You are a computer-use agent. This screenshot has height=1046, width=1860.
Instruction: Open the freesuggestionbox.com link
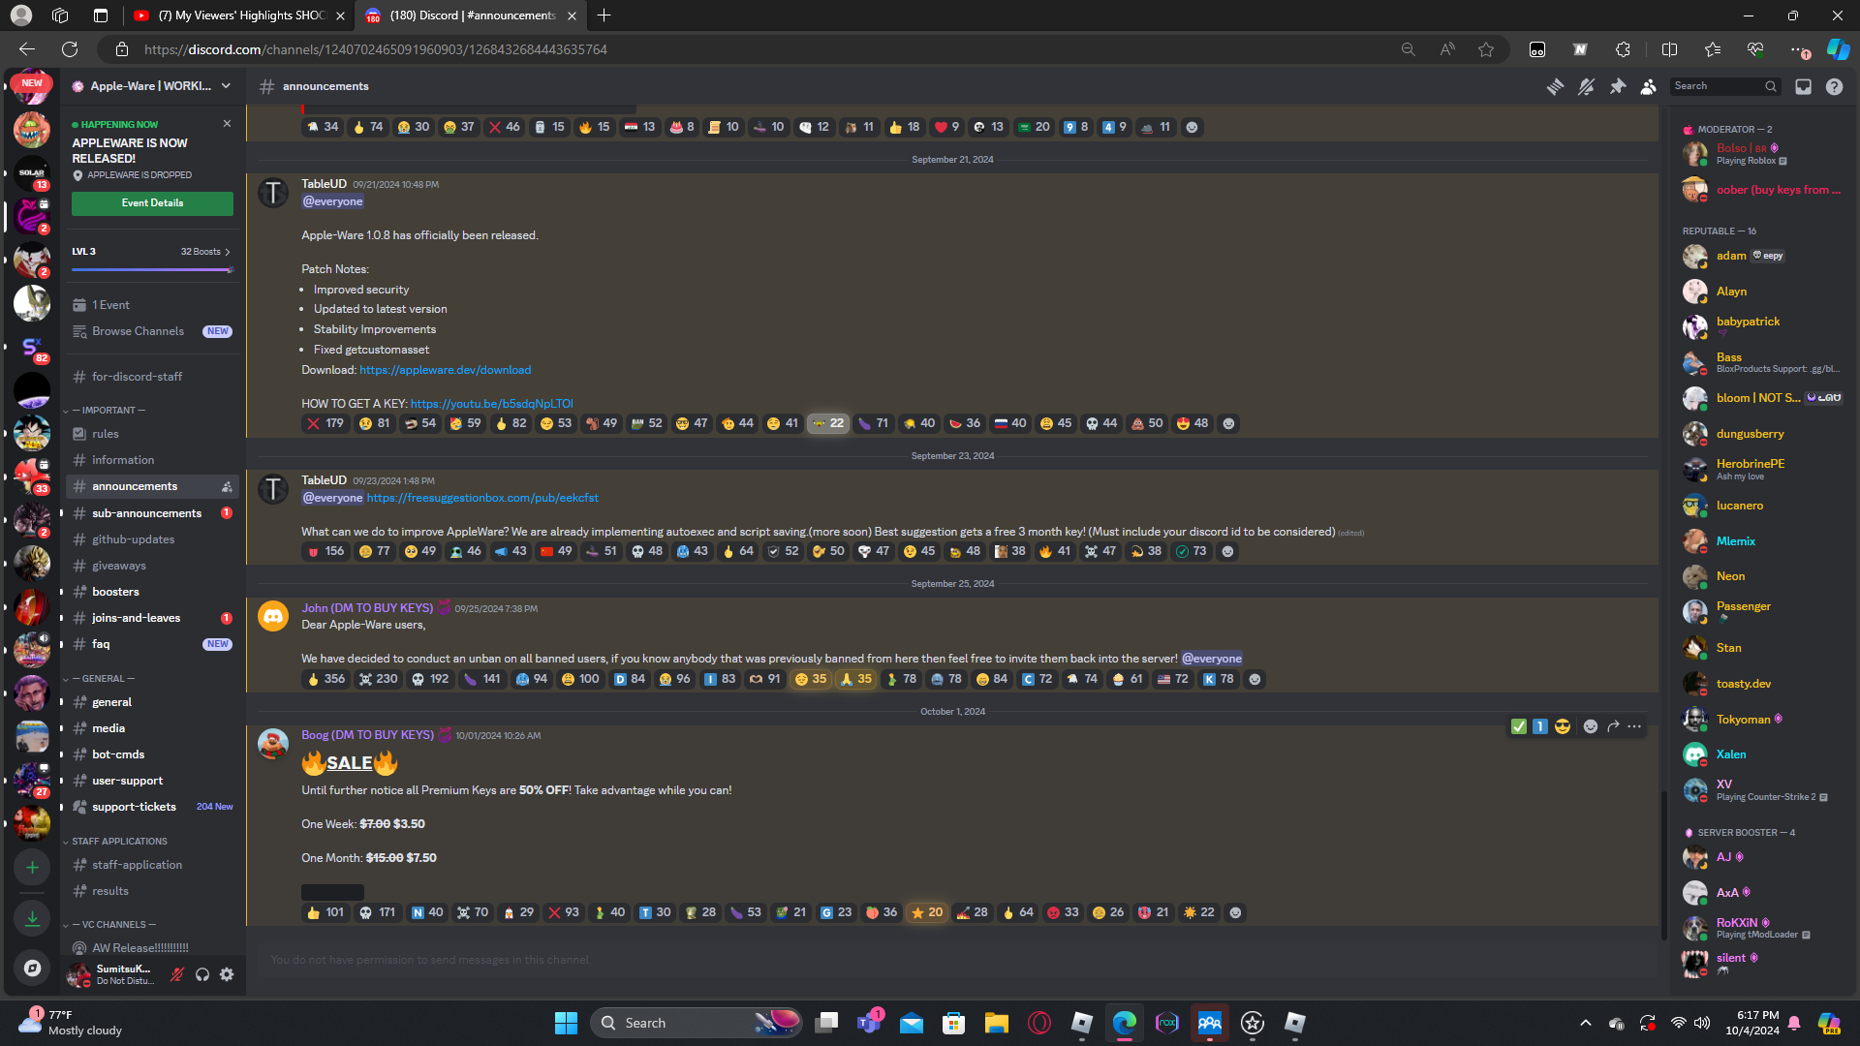482,498
